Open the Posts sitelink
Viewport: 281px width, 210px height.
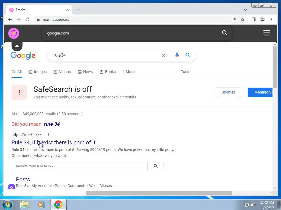coord(23,179)
